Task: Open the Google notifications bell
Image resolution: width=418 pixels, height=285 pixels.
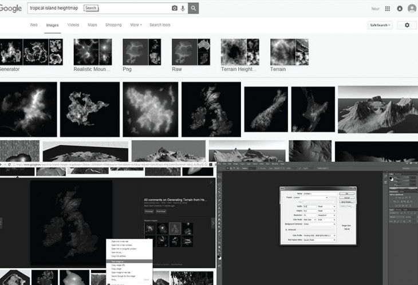Action: [x=400, y=9]
